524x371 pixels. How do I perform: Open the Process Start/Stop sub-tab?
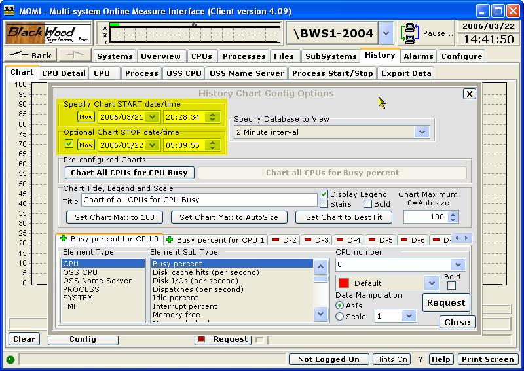coord(333,73)
